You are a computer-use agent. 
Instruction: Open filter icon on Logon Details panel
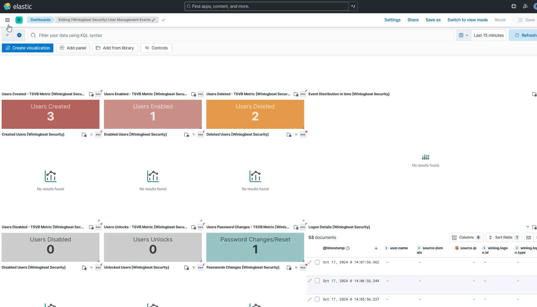(528, 227)
